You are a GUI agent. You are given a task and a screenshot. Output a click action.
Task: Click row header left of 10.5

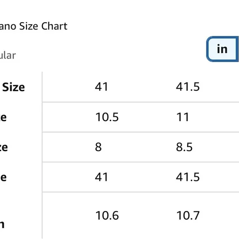pyautogui.click(x=3, y=117)
